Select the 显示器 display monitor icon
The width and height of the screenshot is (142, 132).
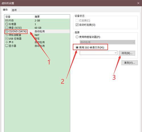[x=7, y=46]
